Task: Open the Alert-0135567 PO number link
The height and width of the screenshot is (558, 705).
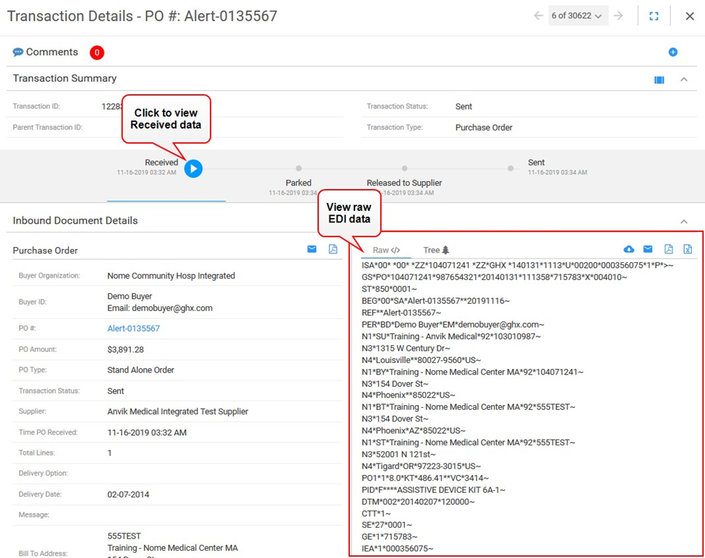Action: click(x=133, y=328)
